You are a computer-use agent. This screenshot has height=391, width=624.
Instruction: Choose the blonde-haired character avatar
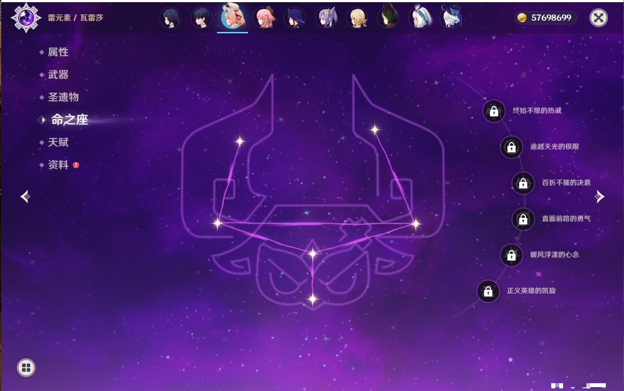click(357, 18)
